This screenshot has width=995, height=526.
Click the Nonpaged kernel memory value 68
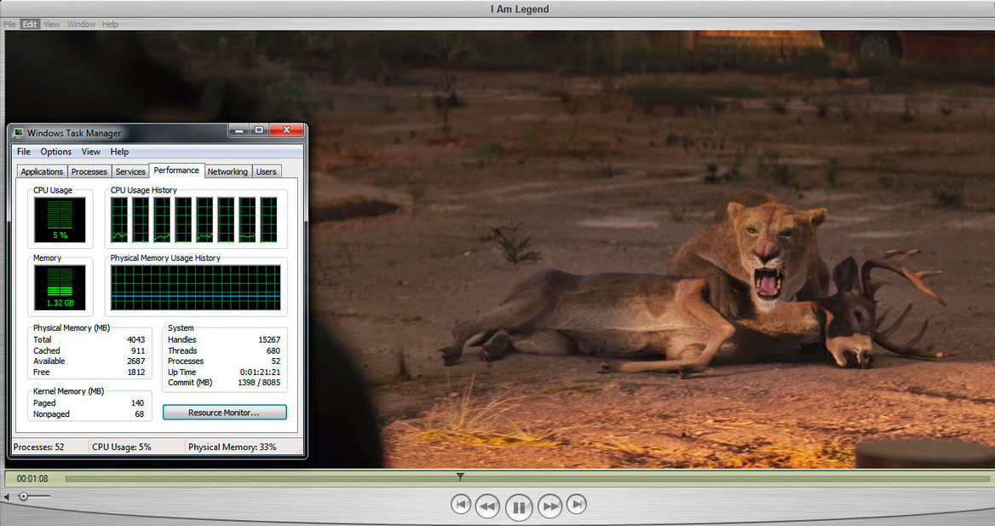140,414
